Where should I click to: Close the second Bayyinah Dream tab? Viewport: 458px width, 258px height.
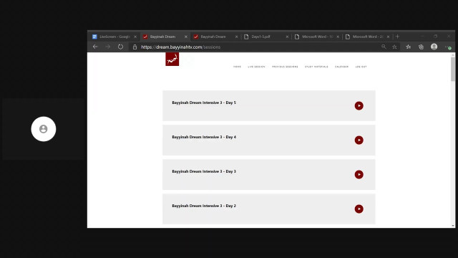(x=236, y=37)
